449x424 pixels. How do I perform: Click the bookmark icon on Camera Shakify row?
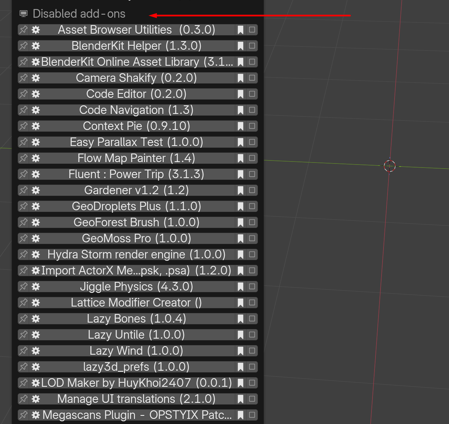tap(240, 78)
